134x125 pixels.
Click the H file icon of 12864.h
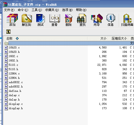tap(6, 78)
